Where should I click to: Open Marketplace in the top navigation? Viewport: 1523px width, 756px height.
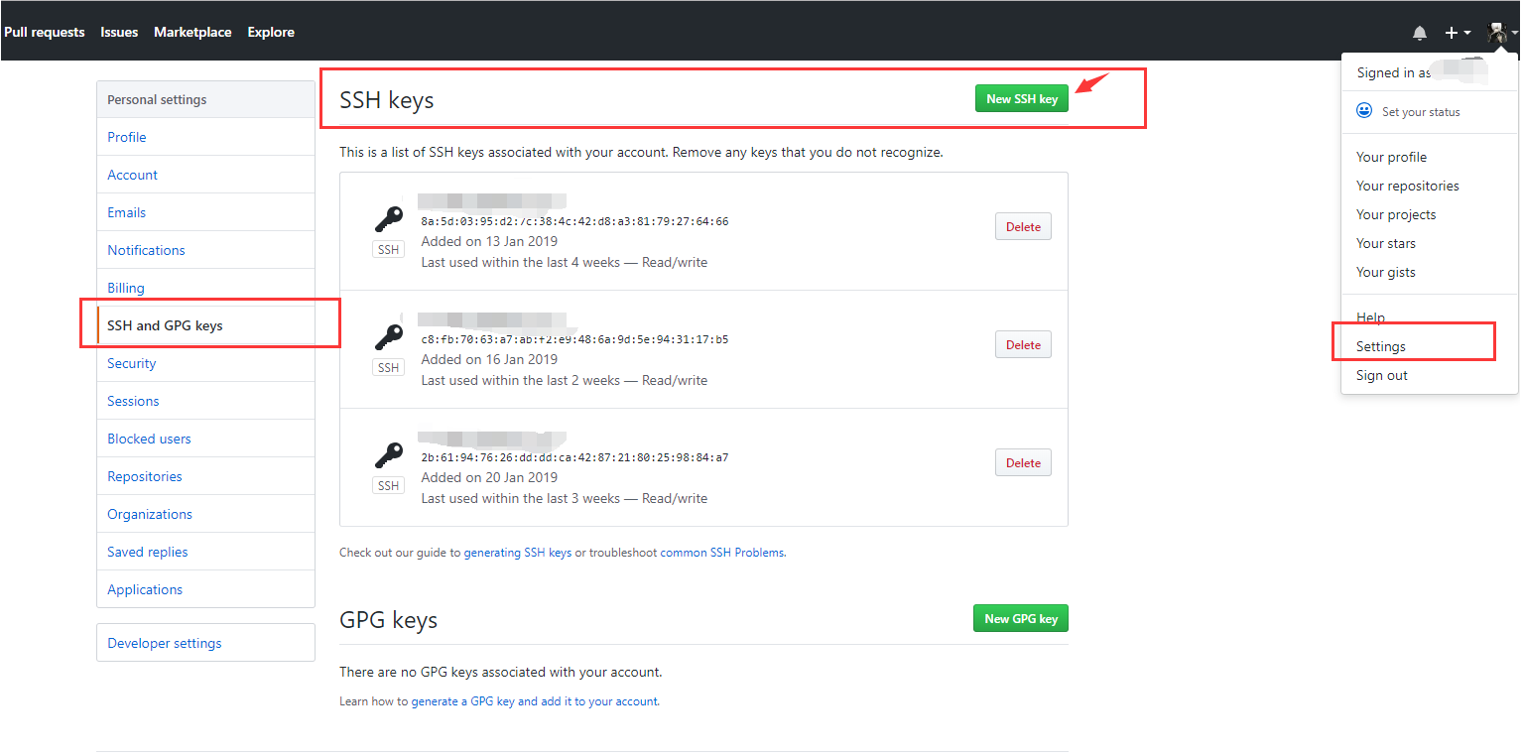[x=192, y=33]
